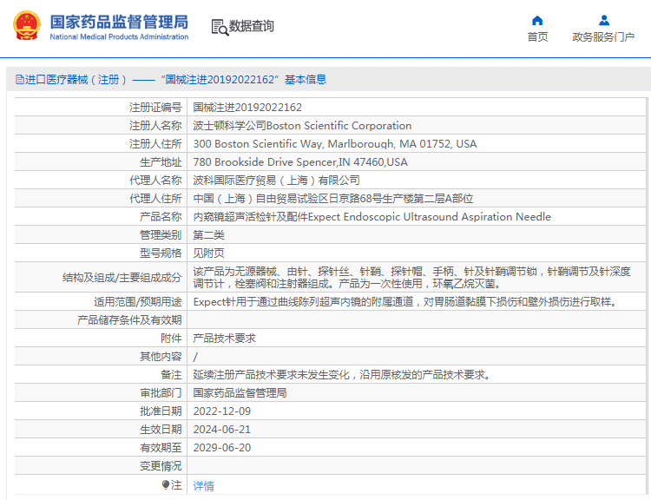Click the 注册人名称 row label
This screenshot has width=651, height=500.
click(155, 125)
